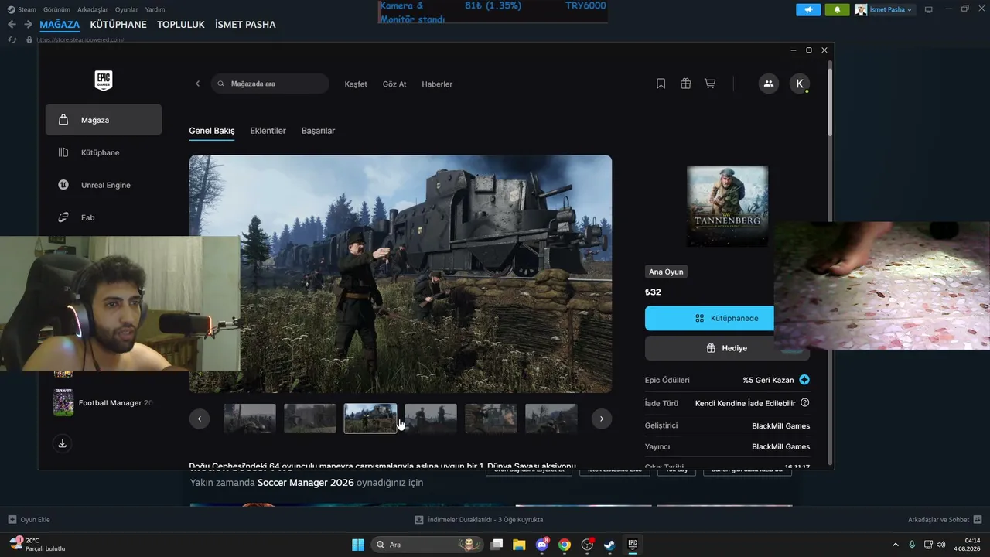Viewport: 990px width, 557px height.
Task: Open the İSMET PASHA profile tab
Action: [245, 25]
